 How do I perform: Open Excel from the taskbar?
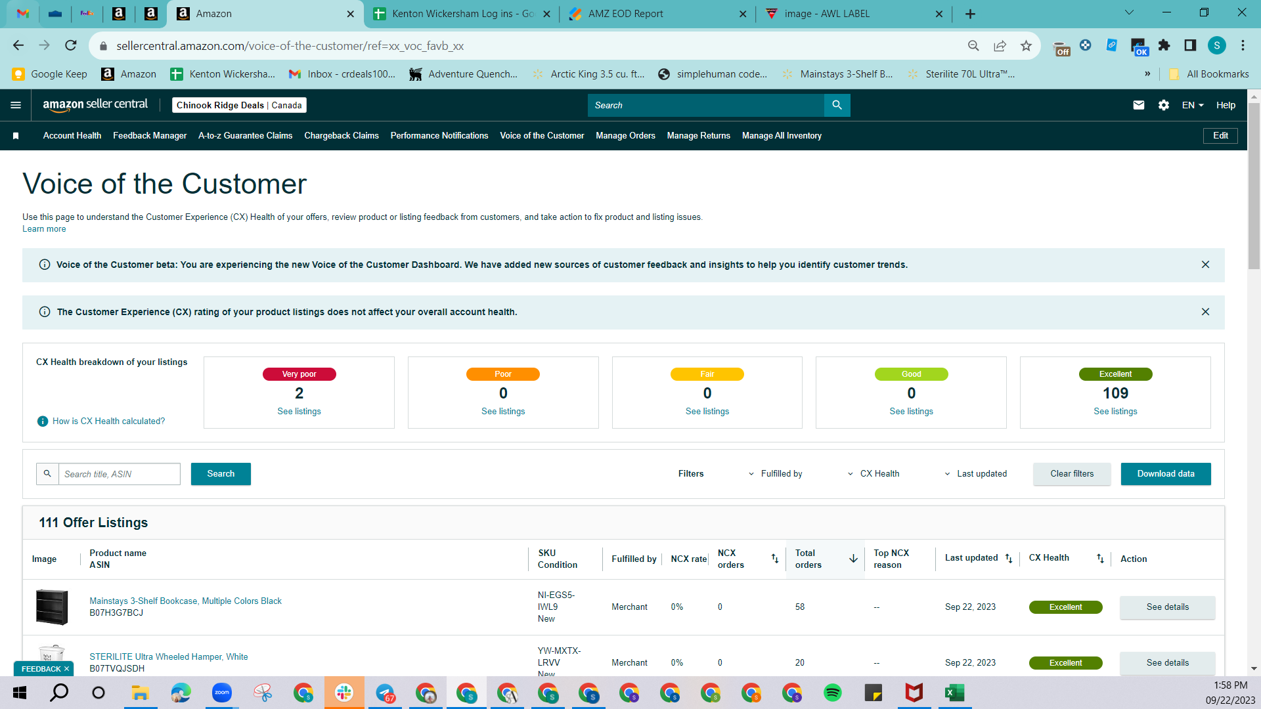pyautogui.click(x=954, y=693)
